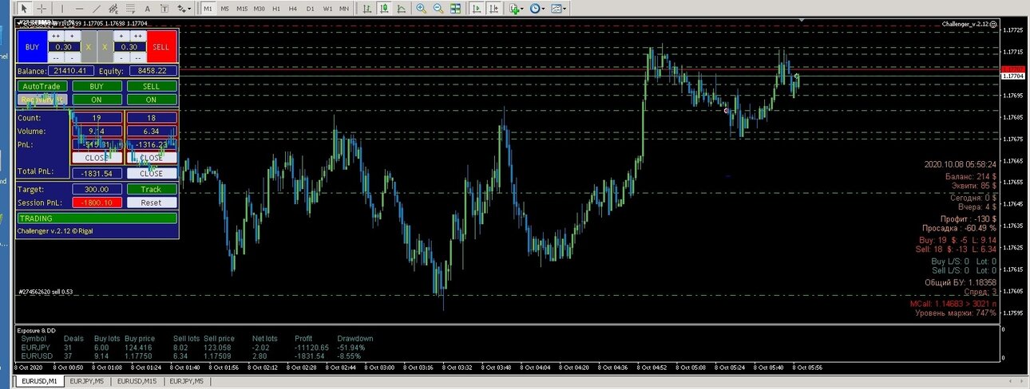Select the trendline drawing tool
Screen dimensions: 1030x389
point(96,8)
